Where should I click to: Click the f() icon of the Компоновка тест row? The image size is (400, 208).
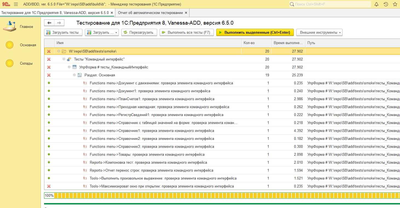[x=85, y=162]
